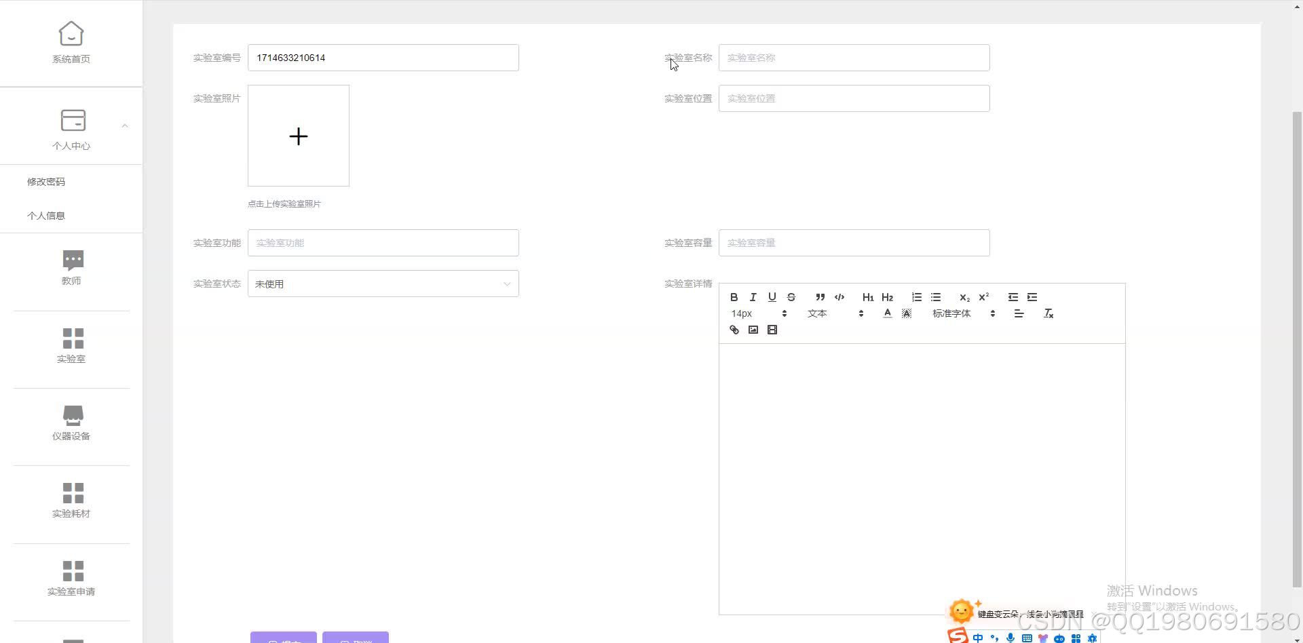Click the sun mascot skin promo

pos(962,611)
